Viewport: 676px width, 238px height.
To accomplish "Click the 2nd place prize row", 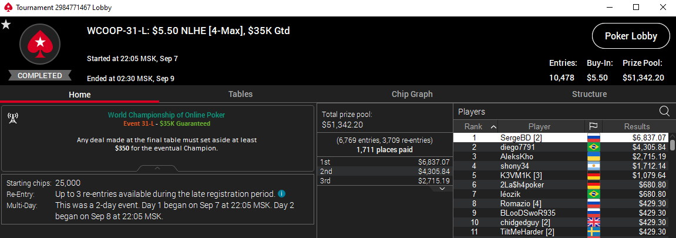I will tap(385, 172).
